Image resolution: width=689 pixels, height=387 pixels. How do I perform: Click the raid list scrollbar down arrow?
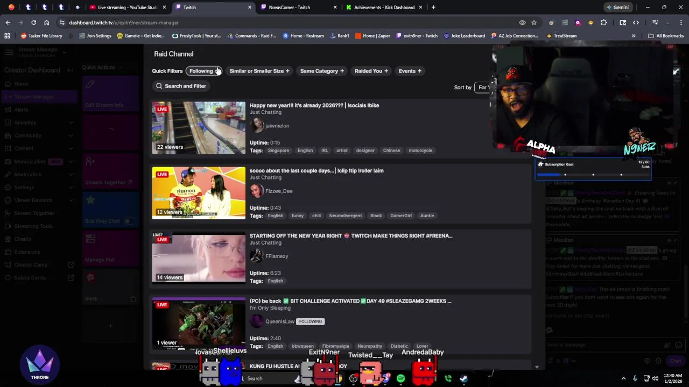537,367
